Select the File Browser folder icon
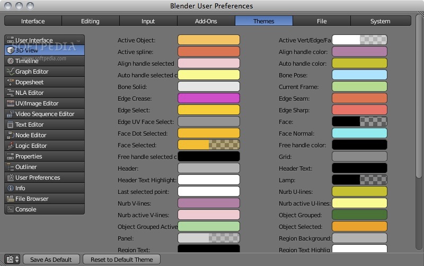The image size is (424, 266). pos(10,199)
